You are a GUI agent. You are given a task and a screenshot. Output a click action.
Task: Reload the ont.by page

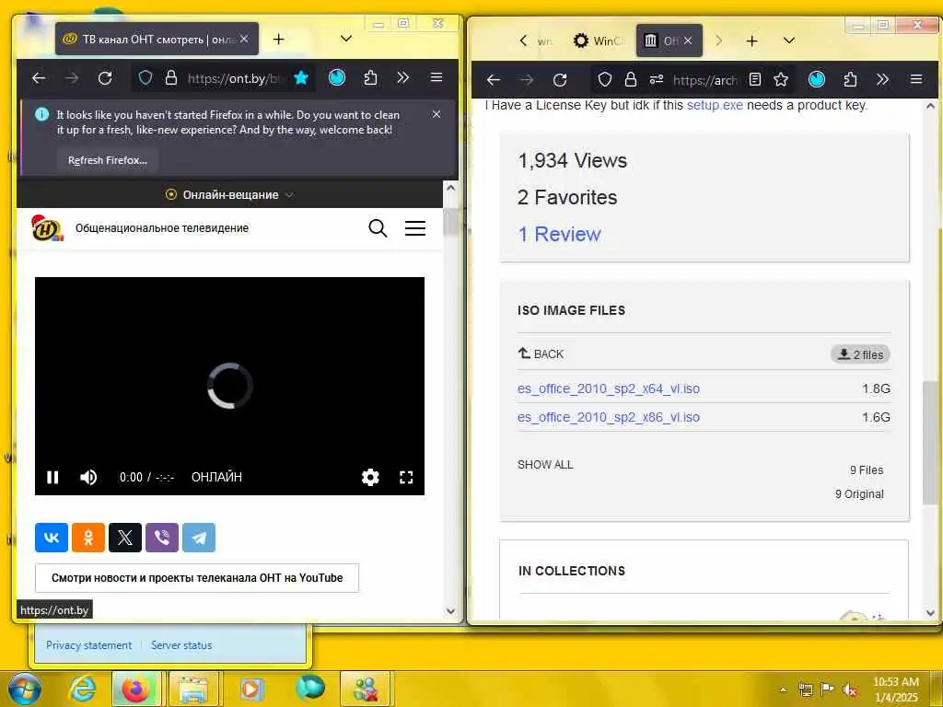pos(105,78)
